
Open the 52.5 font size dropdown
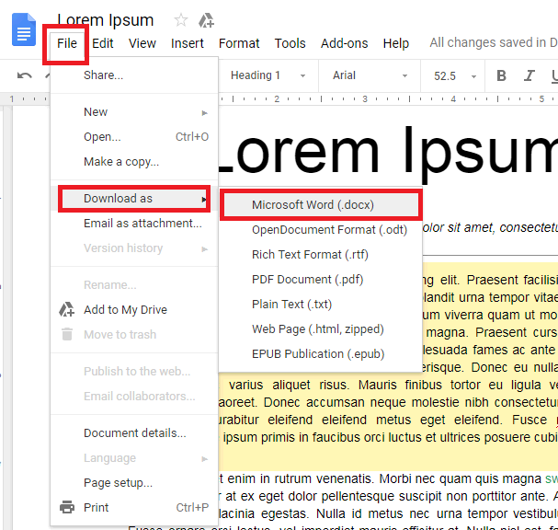tap(454, 75)
